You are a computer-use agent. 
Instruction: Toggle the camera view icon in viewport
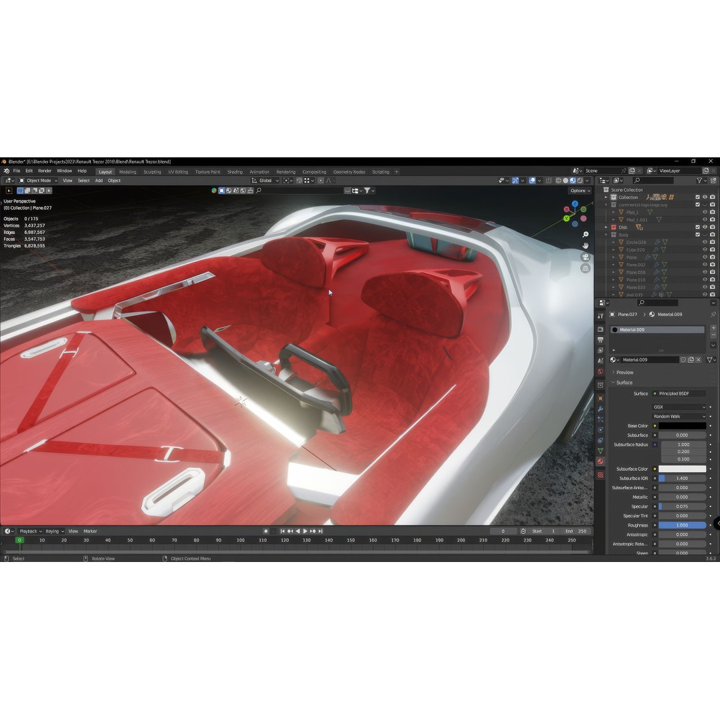point(585,257)
